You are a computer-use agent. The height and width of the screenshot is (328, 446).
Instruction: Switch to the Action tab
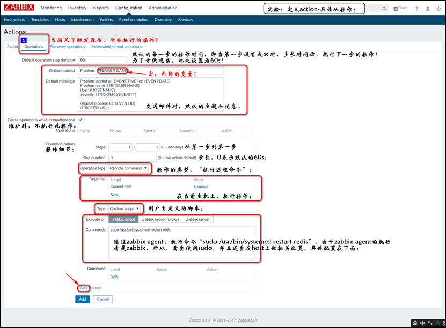[x=12, y=46]
